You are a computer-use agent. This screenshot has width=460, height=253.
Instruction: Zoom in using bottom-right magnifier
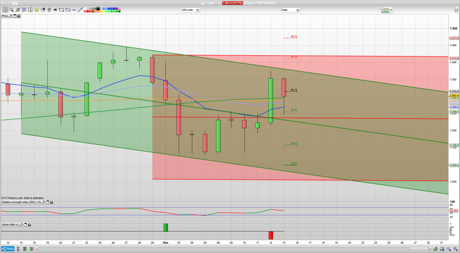coord(456,249)
